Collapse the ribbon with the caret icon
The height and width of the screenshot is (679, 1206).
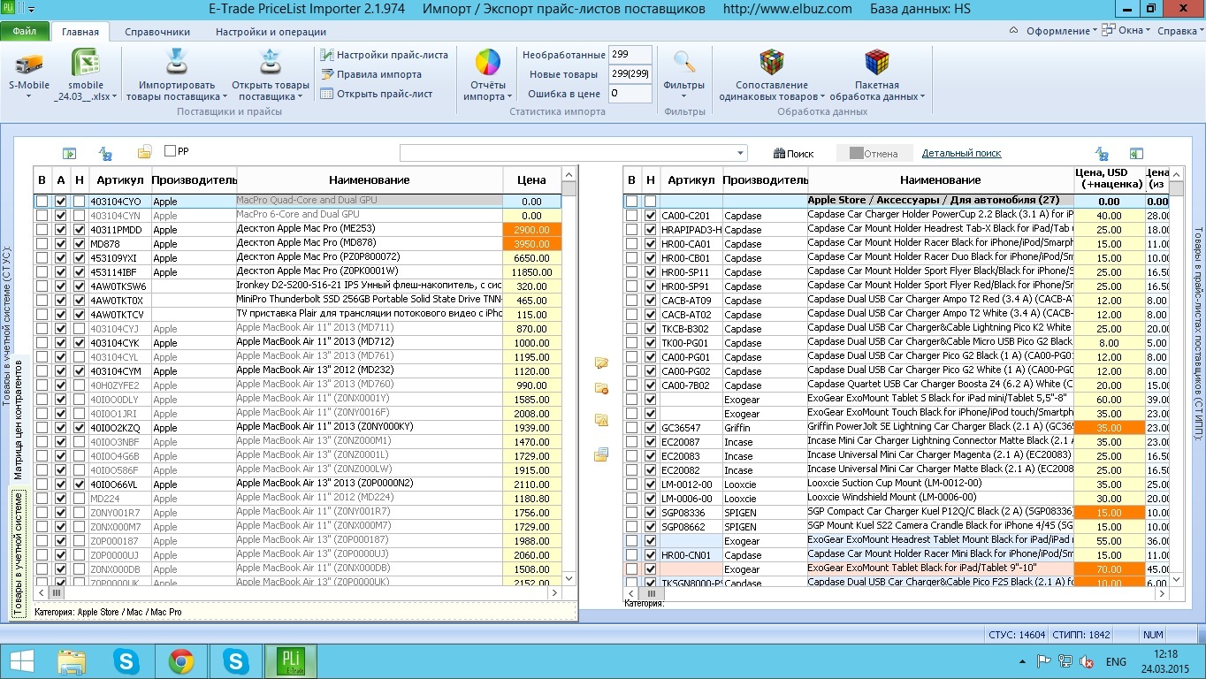pos(1015,30)
